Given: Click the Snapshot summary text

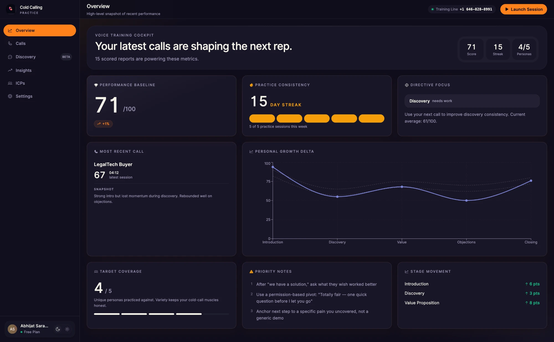Looking at the screenshot, I should click(153, 199).
